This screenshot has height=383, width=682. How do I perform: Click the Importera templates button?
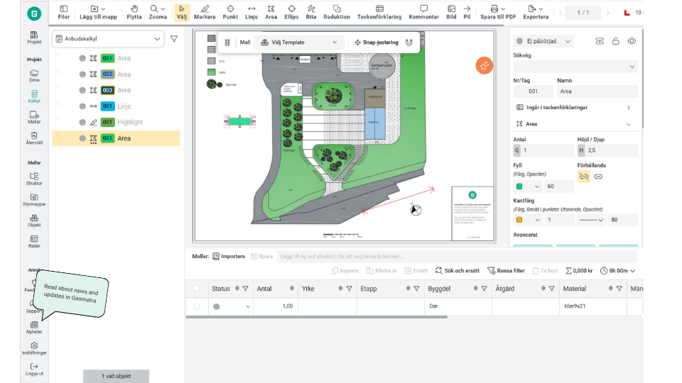tap(228, 256)
